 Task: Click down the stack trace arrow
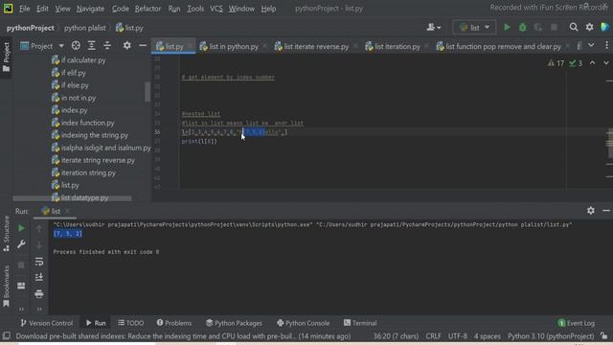pyautogui.click(x=39, y=245)
